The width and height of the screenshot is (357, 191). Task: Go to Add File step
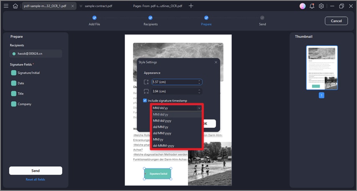coord(94,21)
